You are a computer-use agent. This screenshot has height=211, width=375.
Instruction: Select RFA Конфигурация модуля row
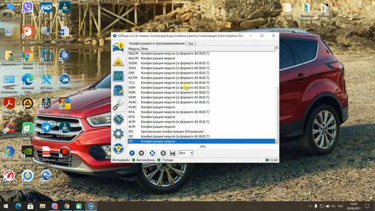(x=202, y=117)
